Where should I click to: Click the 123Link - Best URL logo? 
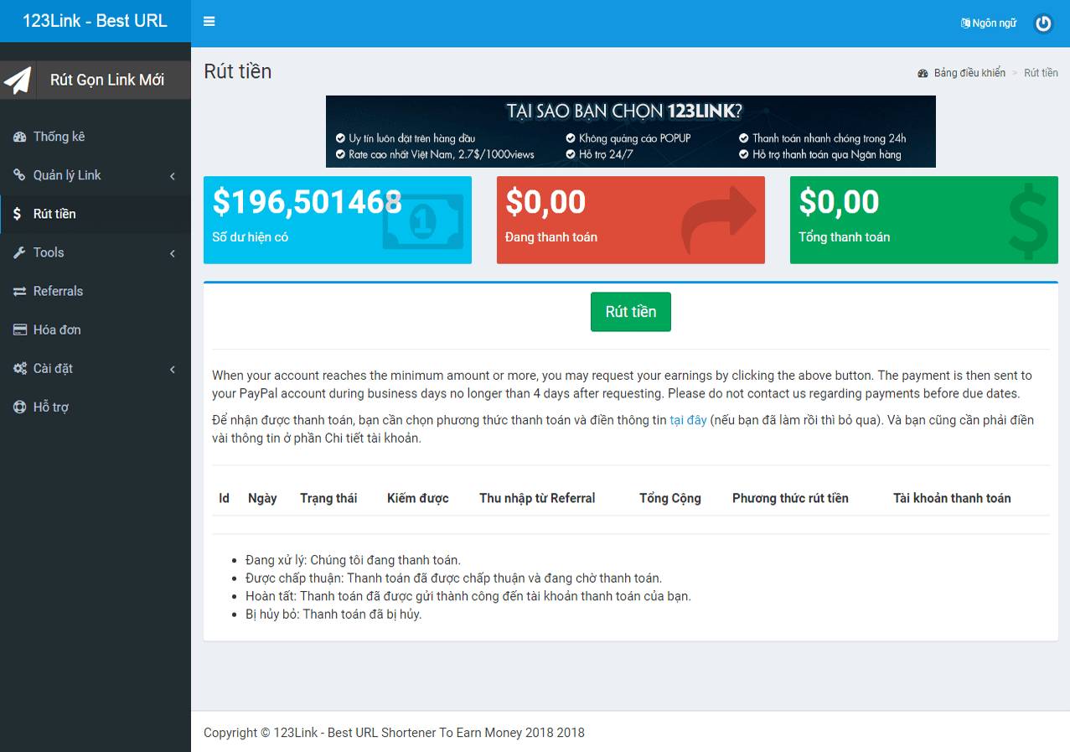point(96,21)
